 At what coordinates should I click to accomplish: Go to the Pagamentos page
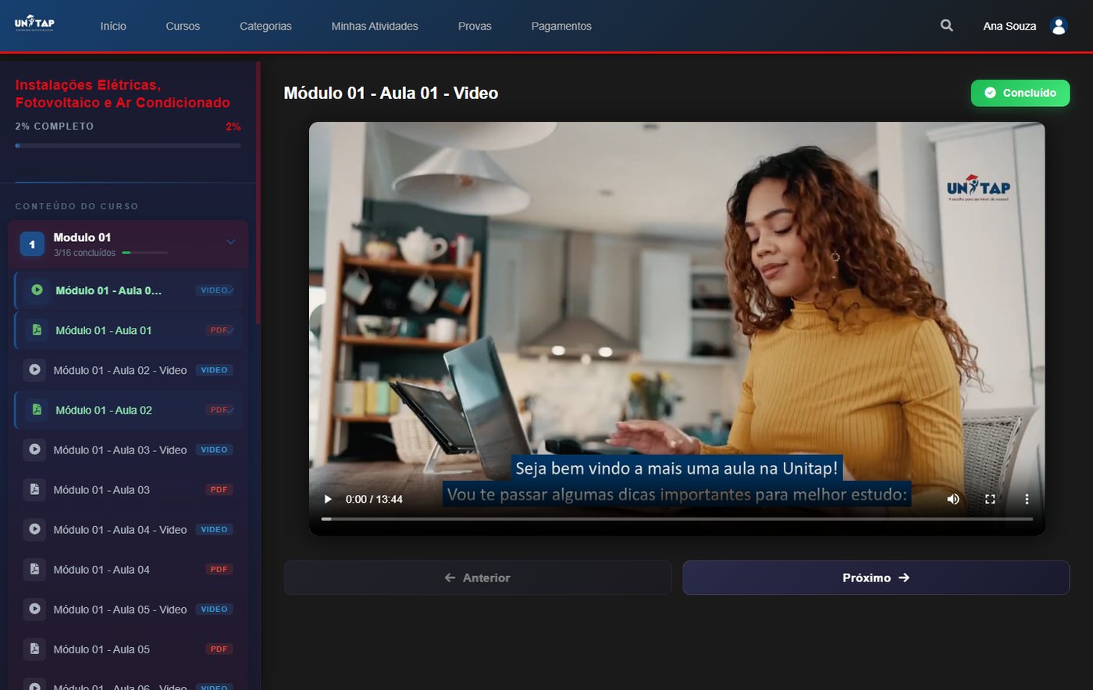[561, 26]
